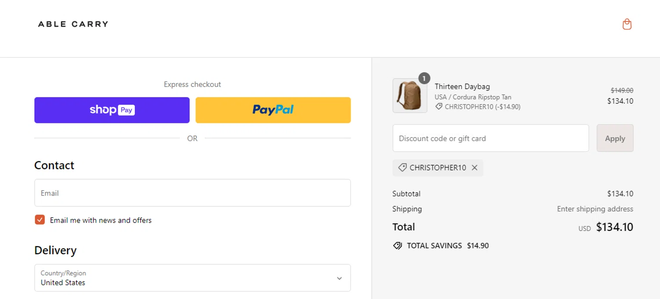Click the quantity badge on backpack thumbnail

(424, 79)
